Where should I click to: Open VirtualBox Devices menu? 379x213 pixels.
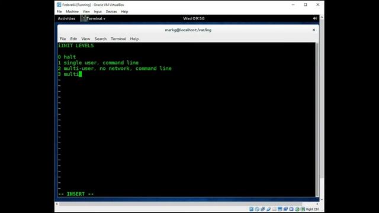[111, 12]
